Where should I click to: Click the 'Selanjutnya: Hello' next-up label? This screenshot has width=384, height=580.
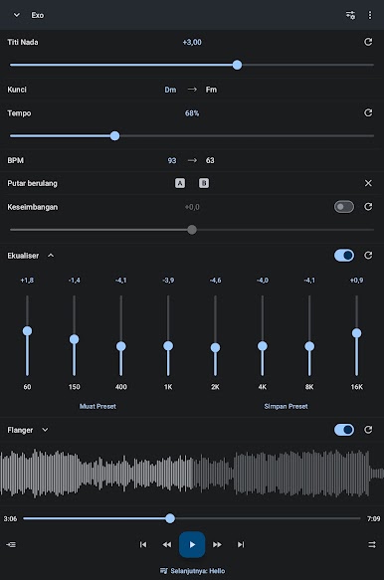click(192, 571)
